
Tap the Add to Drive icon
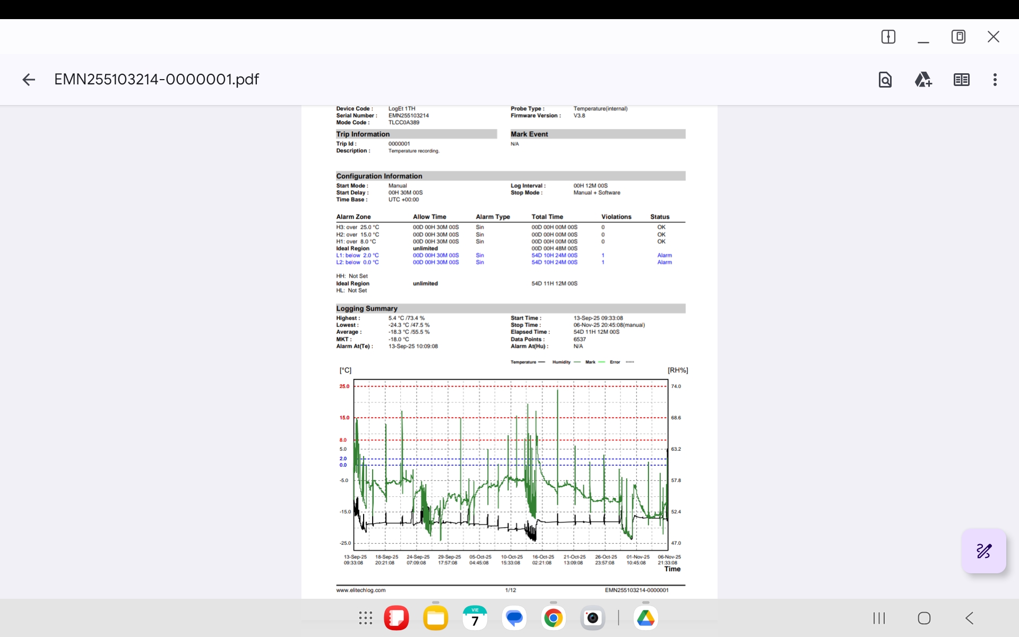923,80
